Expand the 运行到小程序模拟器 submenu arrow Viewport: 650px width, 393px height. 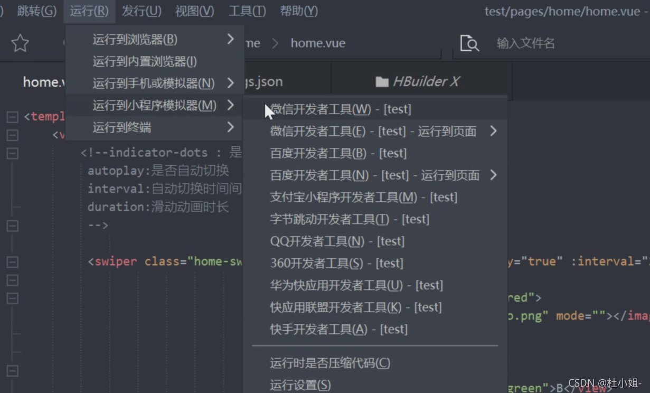point(230,105)
